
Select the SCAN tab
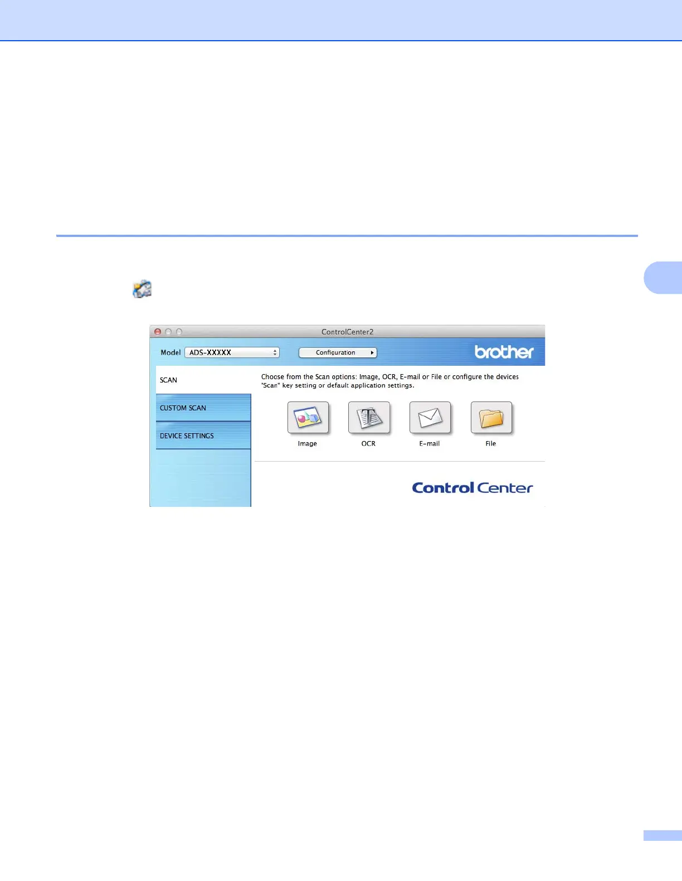[x=203, y=380]
